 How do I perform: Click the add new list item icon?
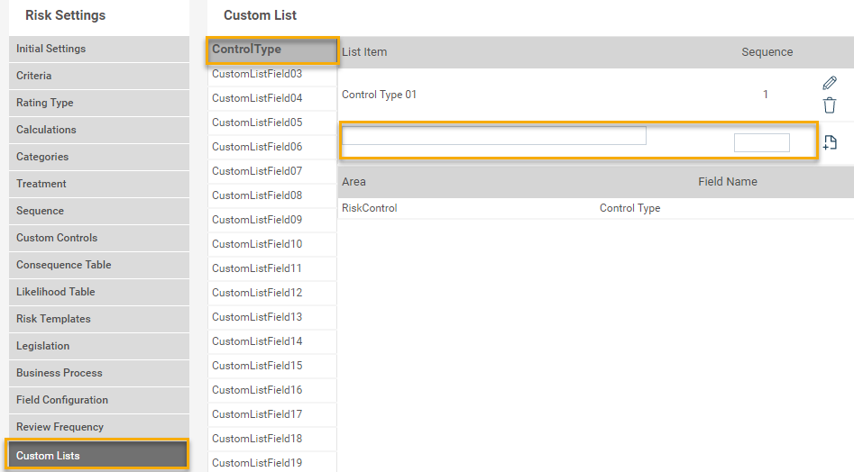click(x=830, y=142)
